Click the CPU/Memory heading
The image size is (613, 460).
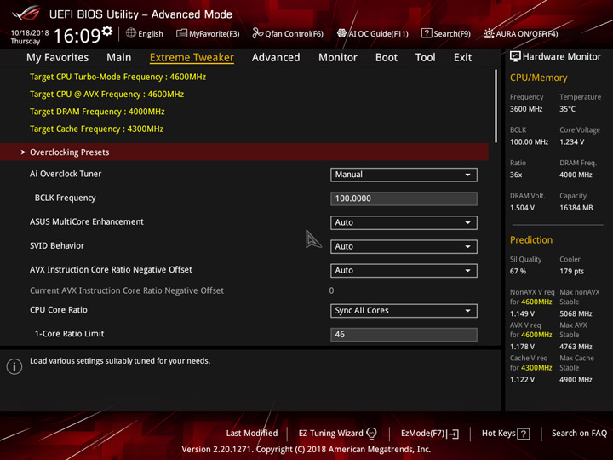[538, 78]
